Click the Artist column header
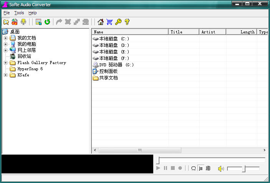The height and width of the screenshot is (183, 270). (212, 32)
